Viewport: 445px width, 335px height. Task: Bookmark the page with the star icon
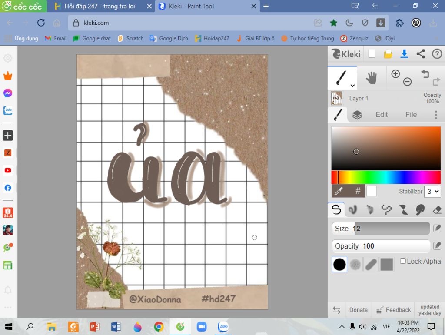(333, 23)
